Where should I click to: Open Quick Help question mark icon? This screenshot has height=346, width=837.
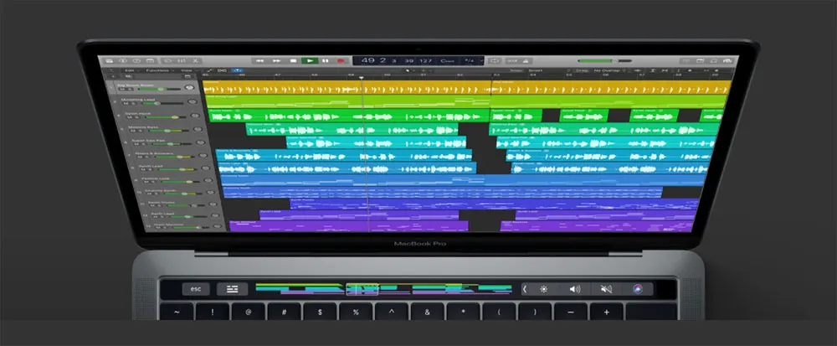click(x=136, y=61)
